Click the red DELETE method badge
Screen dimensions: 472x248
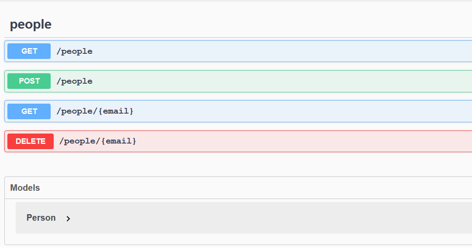30,141
